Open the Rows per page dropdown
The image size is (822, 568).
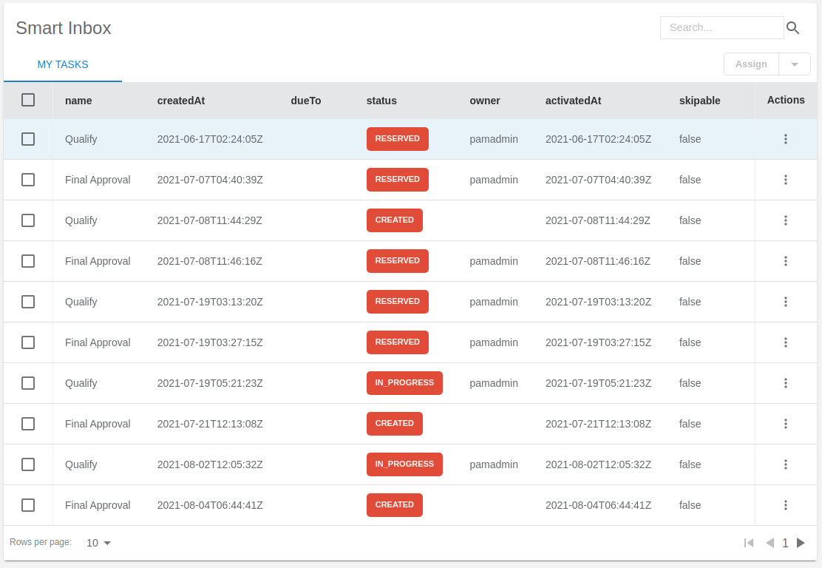tap(98, 543)
